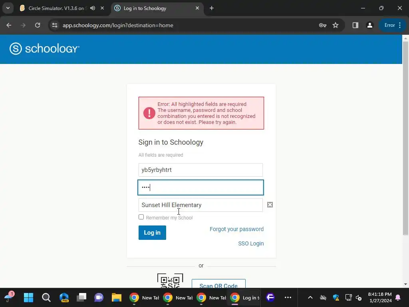Open the Chrome profile icon
This screenshot has width=409, height=307.
[369, 25]
